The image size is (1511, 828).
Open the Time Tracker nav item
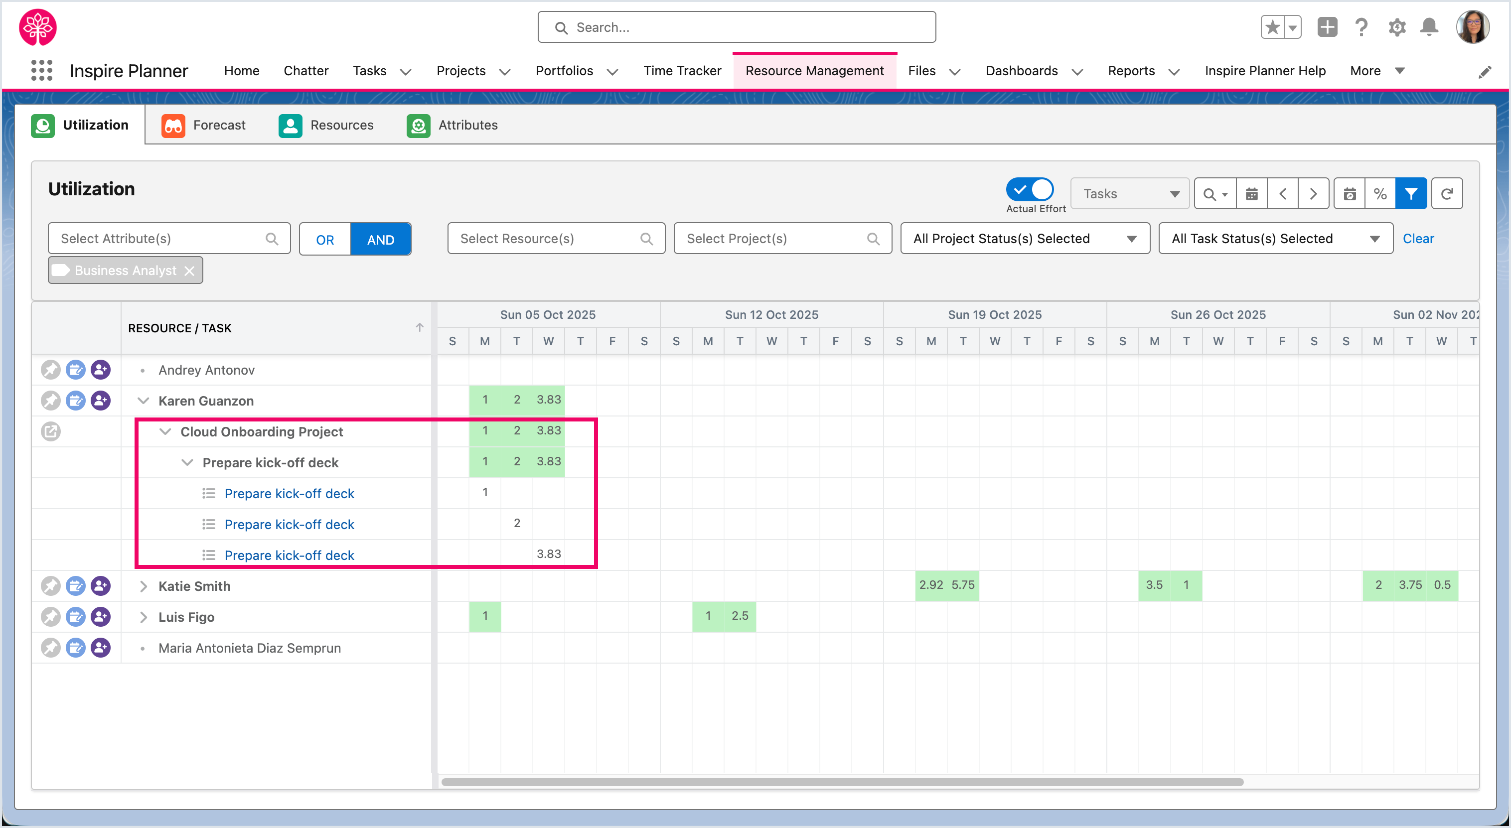pyautogui.click(x=682, y=70)
